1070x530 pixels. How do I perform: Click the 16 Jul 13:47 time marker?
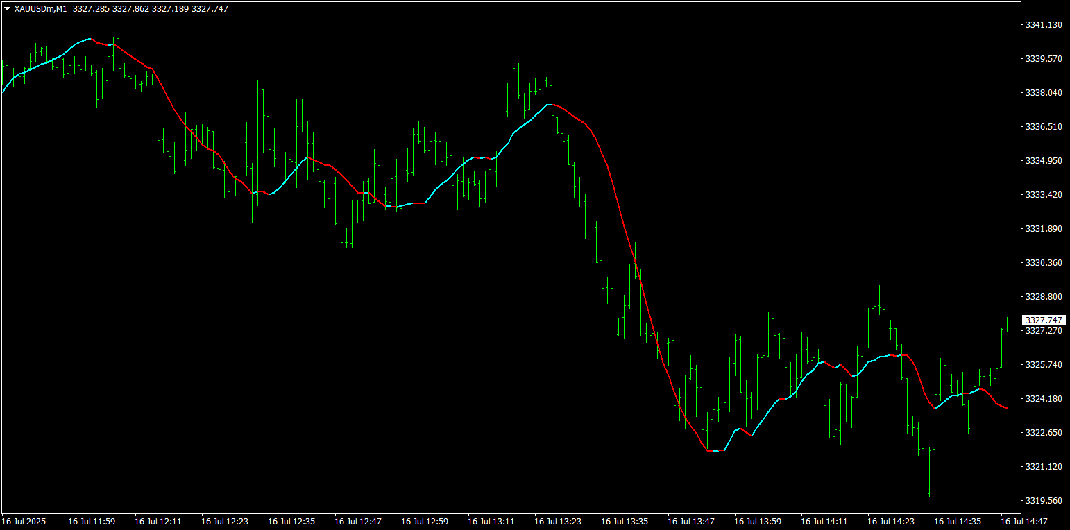pyautogui.click(x=691, y=521)
